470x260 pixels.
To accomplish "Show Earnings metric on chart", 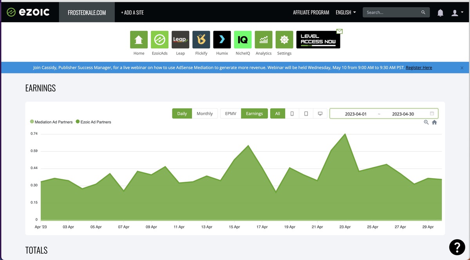I will tap(254, 114).
